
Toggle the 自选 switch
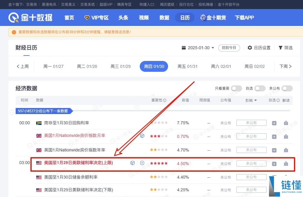(260, 88)
